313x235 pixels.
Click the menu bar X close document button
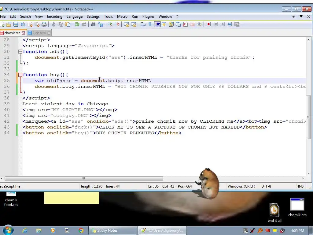pos(308,17)
